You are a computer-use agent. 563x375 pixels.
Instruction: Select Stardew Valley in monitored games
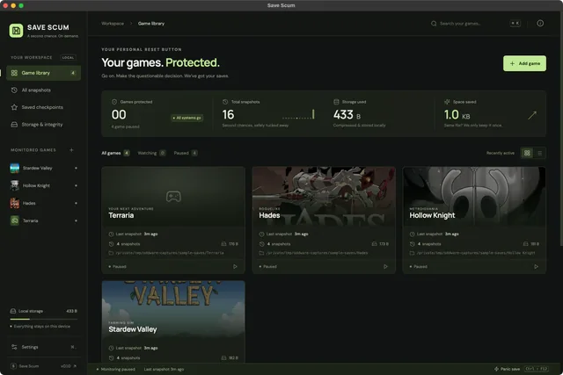point(43,168)
